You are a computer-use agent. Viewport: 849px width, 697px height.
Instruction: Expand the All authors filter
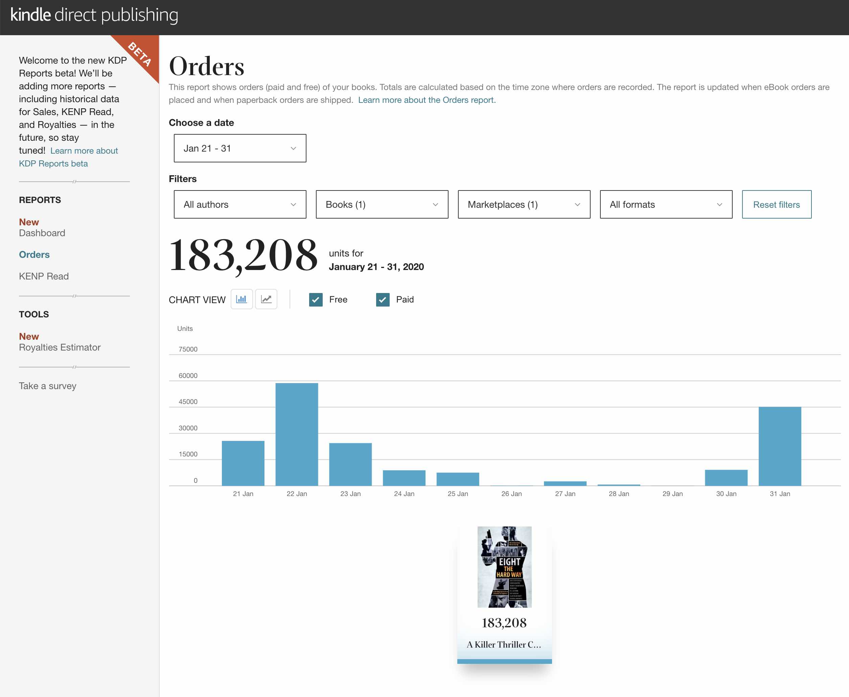tap(240, 204)
